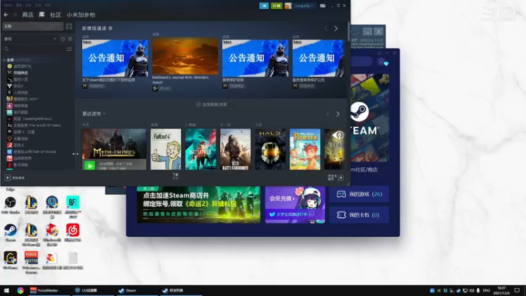Click 添加新陈列架 add shelf button

[211, 105]
